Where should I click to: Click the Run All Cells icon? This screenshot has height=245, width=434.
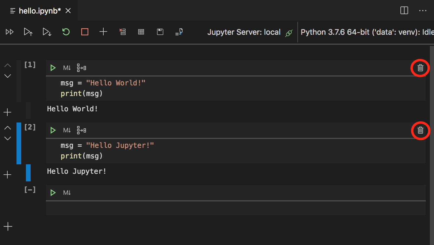tap(10, 32)
